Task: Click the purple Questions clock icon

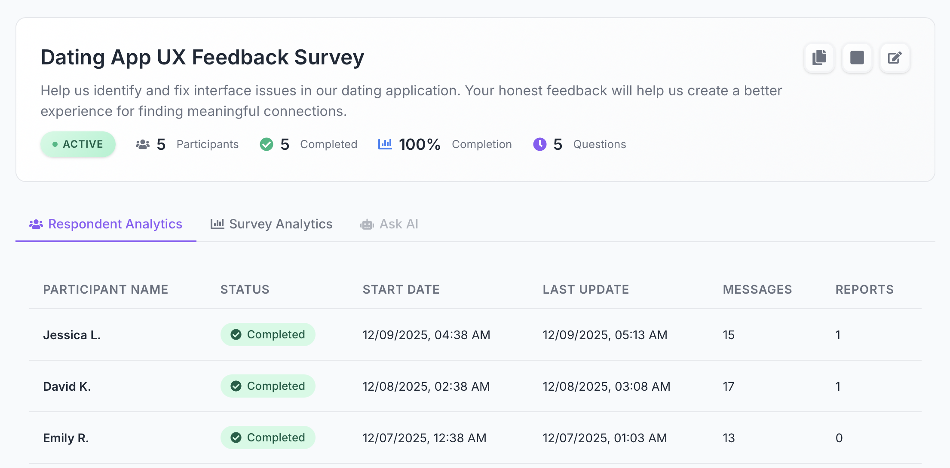Action: pos(540,144)
